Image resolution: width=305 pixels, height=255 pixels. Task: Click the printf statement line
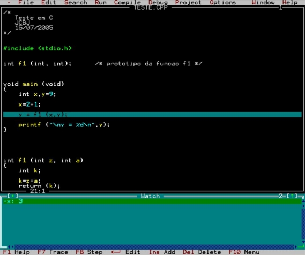pyautogui.click(x=64, y=125)
